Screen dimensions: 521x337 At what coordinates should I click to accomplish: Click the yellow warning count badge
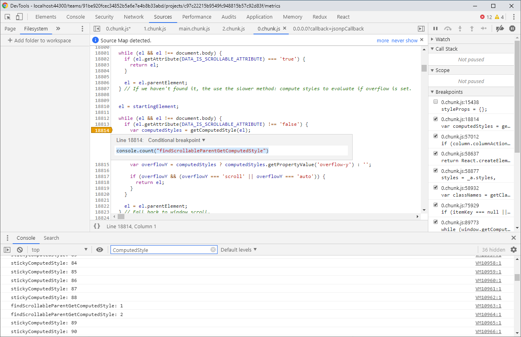click(499, 17)
